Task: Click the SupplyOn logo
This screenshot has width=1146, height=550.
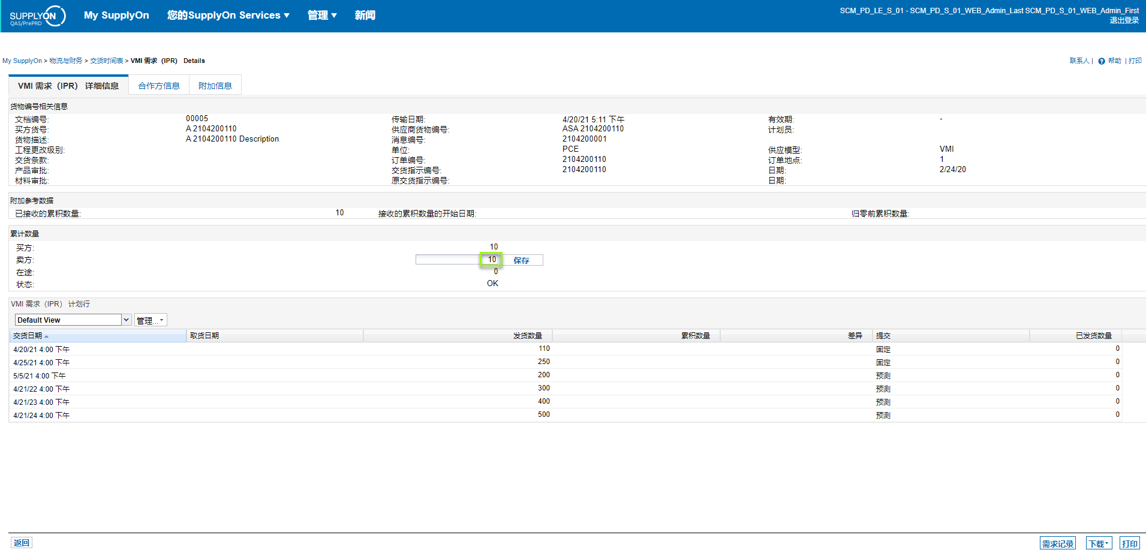Action: coord(37,16)
